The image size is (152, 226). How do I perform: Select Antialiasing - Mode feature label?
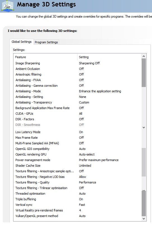click(28, 91)
